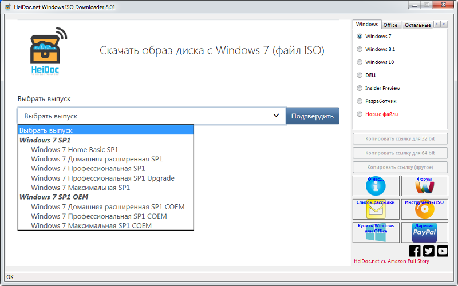Open the Инструменты ISO disc icon

(424, 209)
